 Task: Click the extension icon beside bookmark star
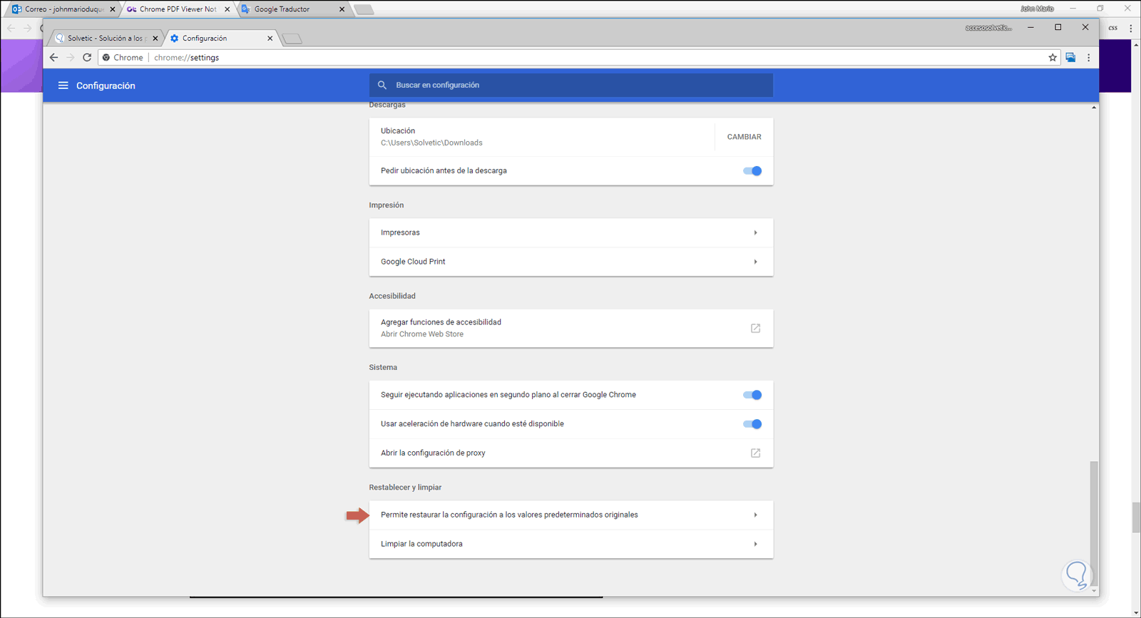pos(1070,58)
